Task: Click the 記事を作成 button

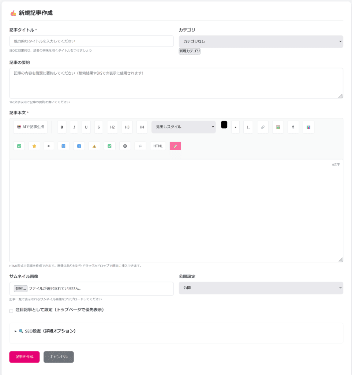Action: [x=25, y=357]
